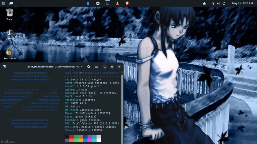Click the "Intel Mobile 4 Series Chipset" GPU line

point(94,127)
